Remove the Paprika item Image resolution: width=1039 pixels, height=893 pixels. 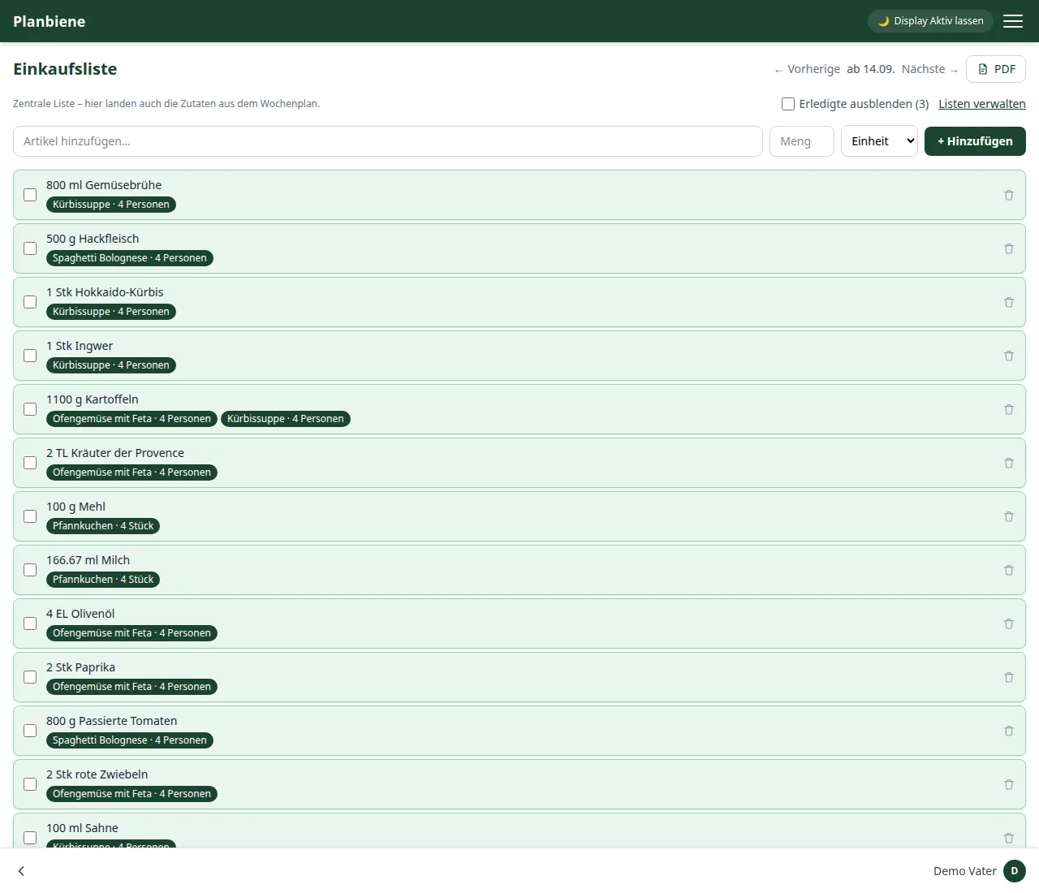click(x=1009, y=677)
